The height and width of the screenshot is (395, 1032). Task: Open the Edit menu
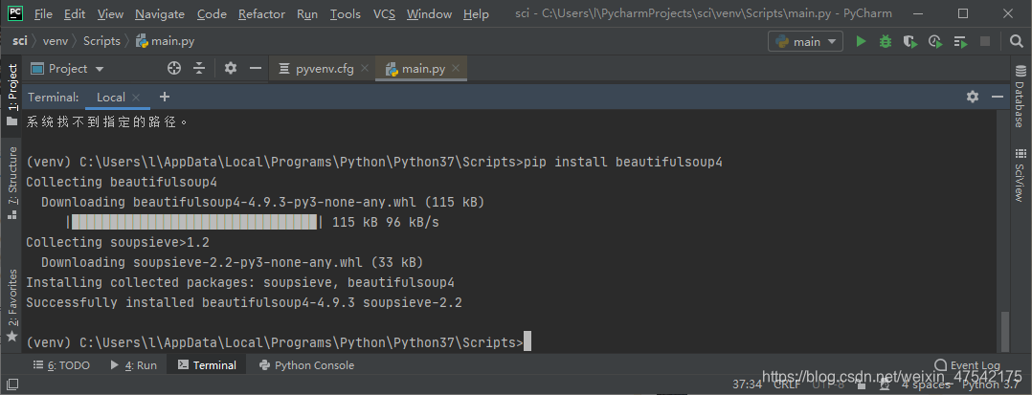[75, 13]
